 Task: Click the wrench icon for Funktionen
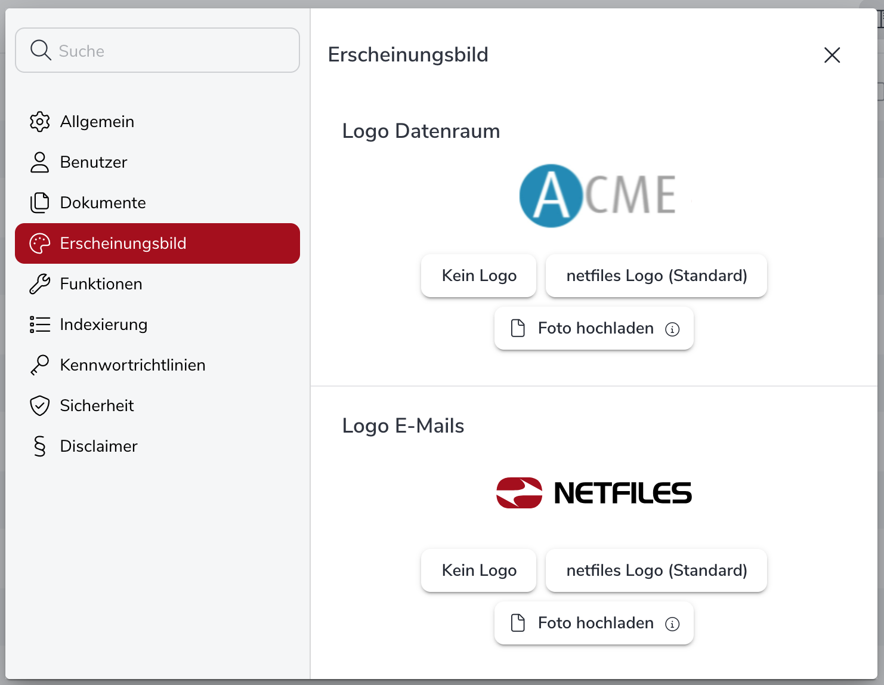pyautogui.click(x=39, y=284)
